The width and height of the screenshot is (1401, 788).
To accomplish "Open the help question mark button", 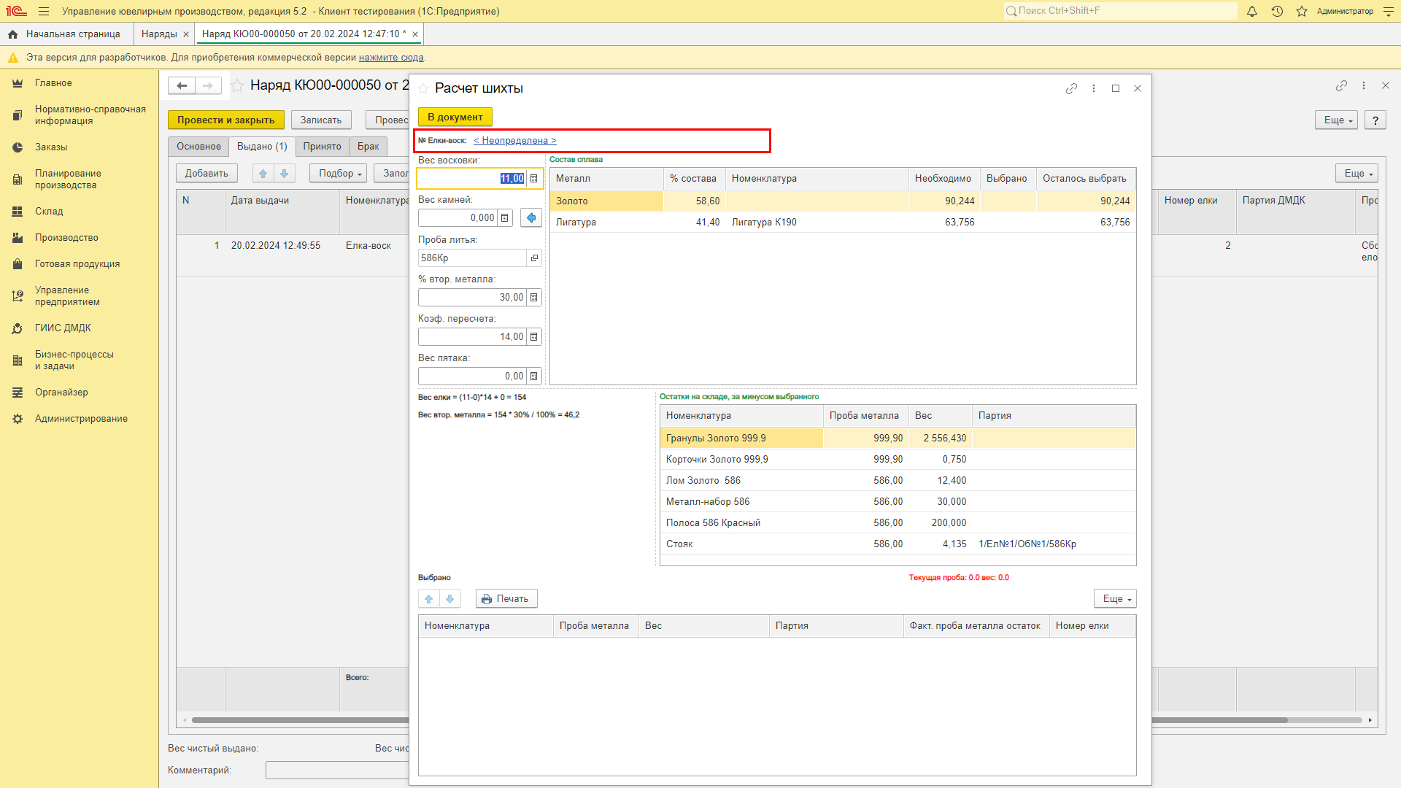I will click(1375, 120).
